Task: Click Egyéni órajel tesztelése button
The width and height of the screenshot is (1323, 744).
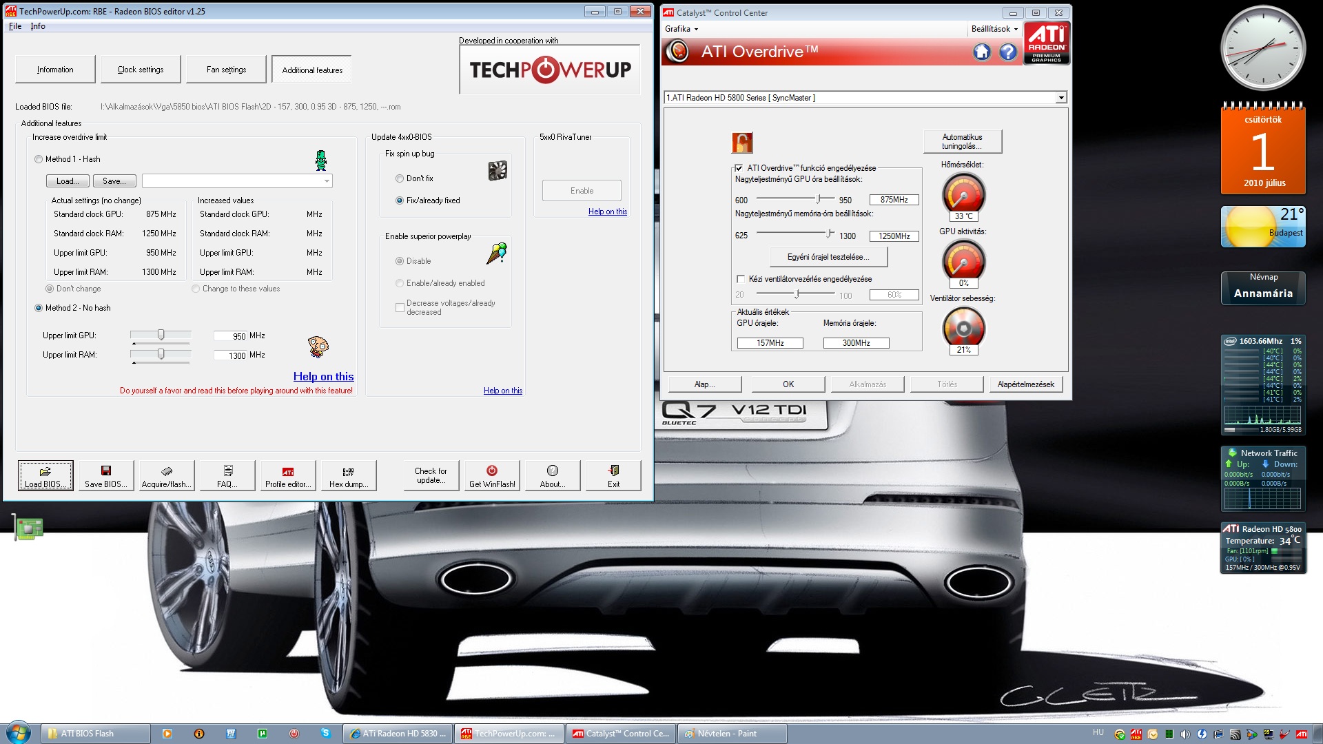Action: coord(828,257)
